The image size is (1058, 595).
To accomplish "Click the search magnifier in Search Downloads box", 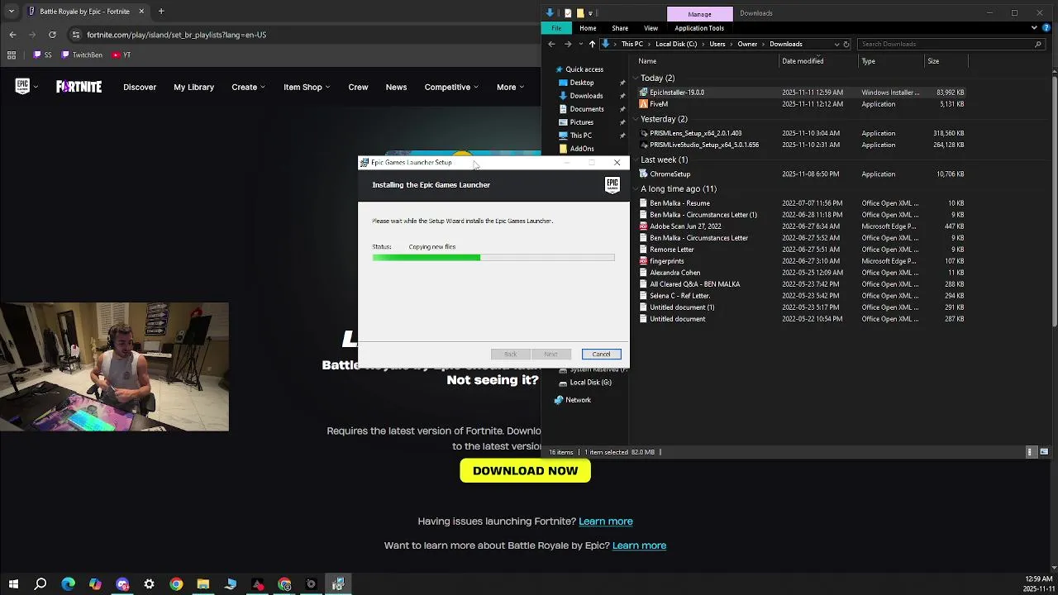I will (x=1038, y=44).
